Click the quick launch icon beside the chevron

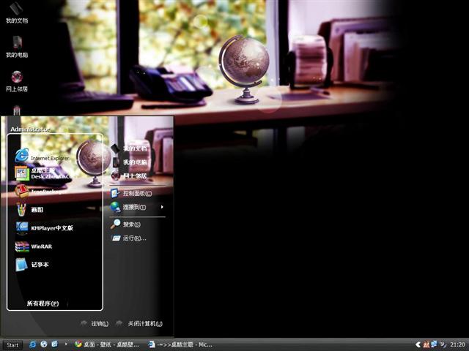point(55,344)
